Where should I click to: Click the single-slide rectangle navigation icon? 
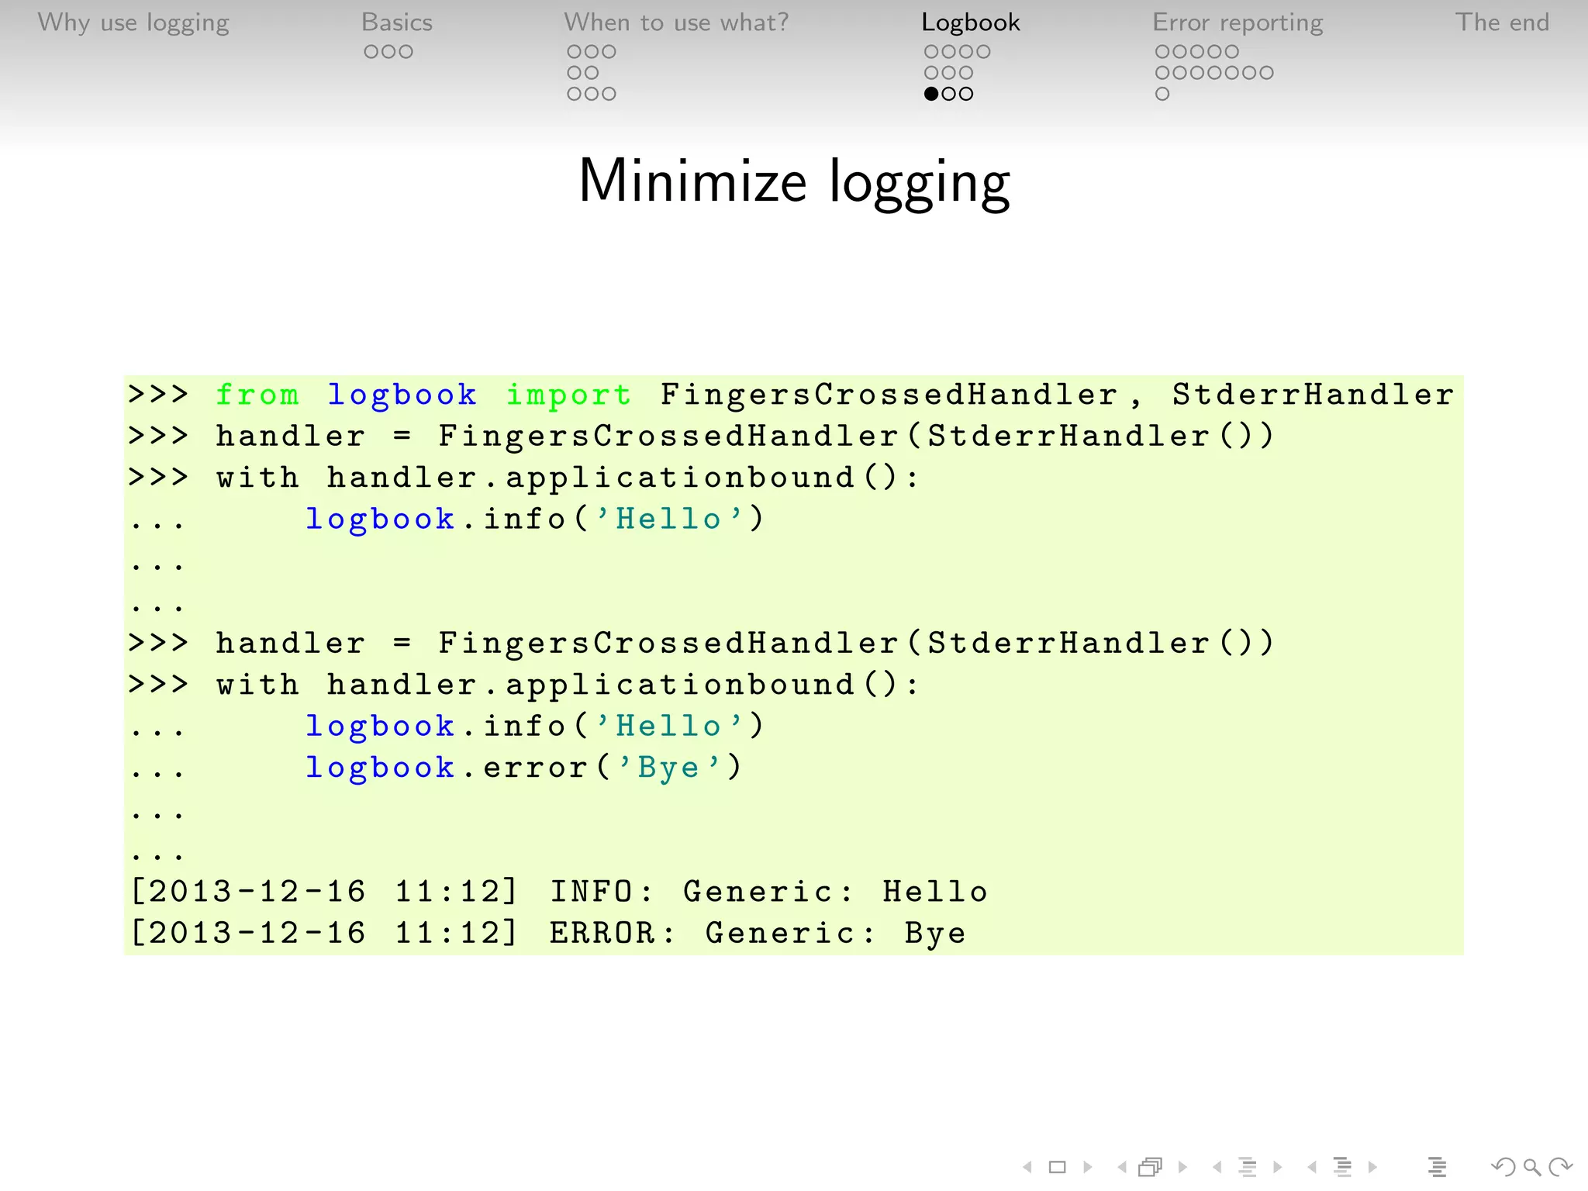pyautogui.click(x=1058, y=1166)
